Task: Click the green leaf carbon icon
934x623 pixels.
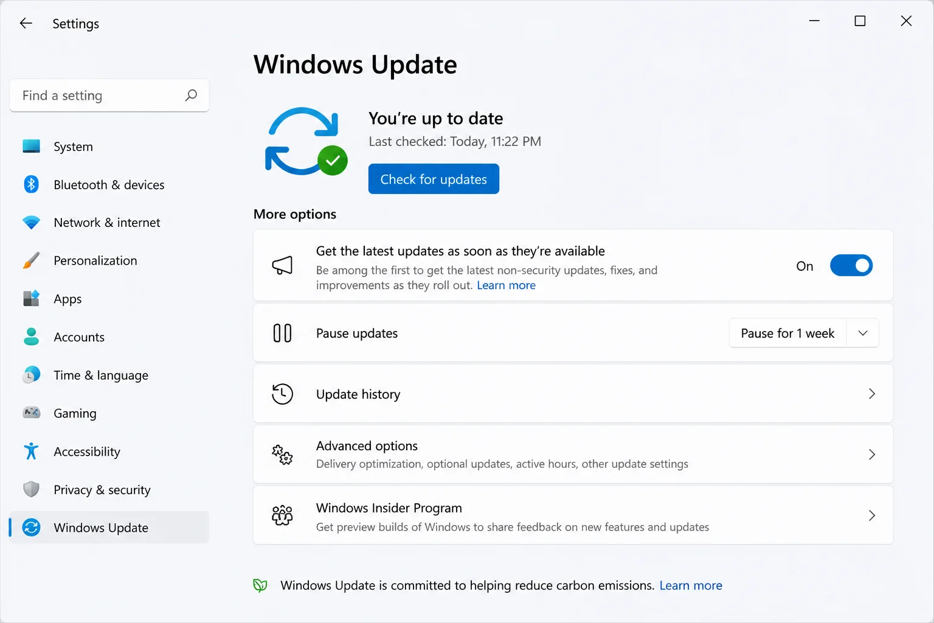Action: pyautogui.click(x=260, y=585)
